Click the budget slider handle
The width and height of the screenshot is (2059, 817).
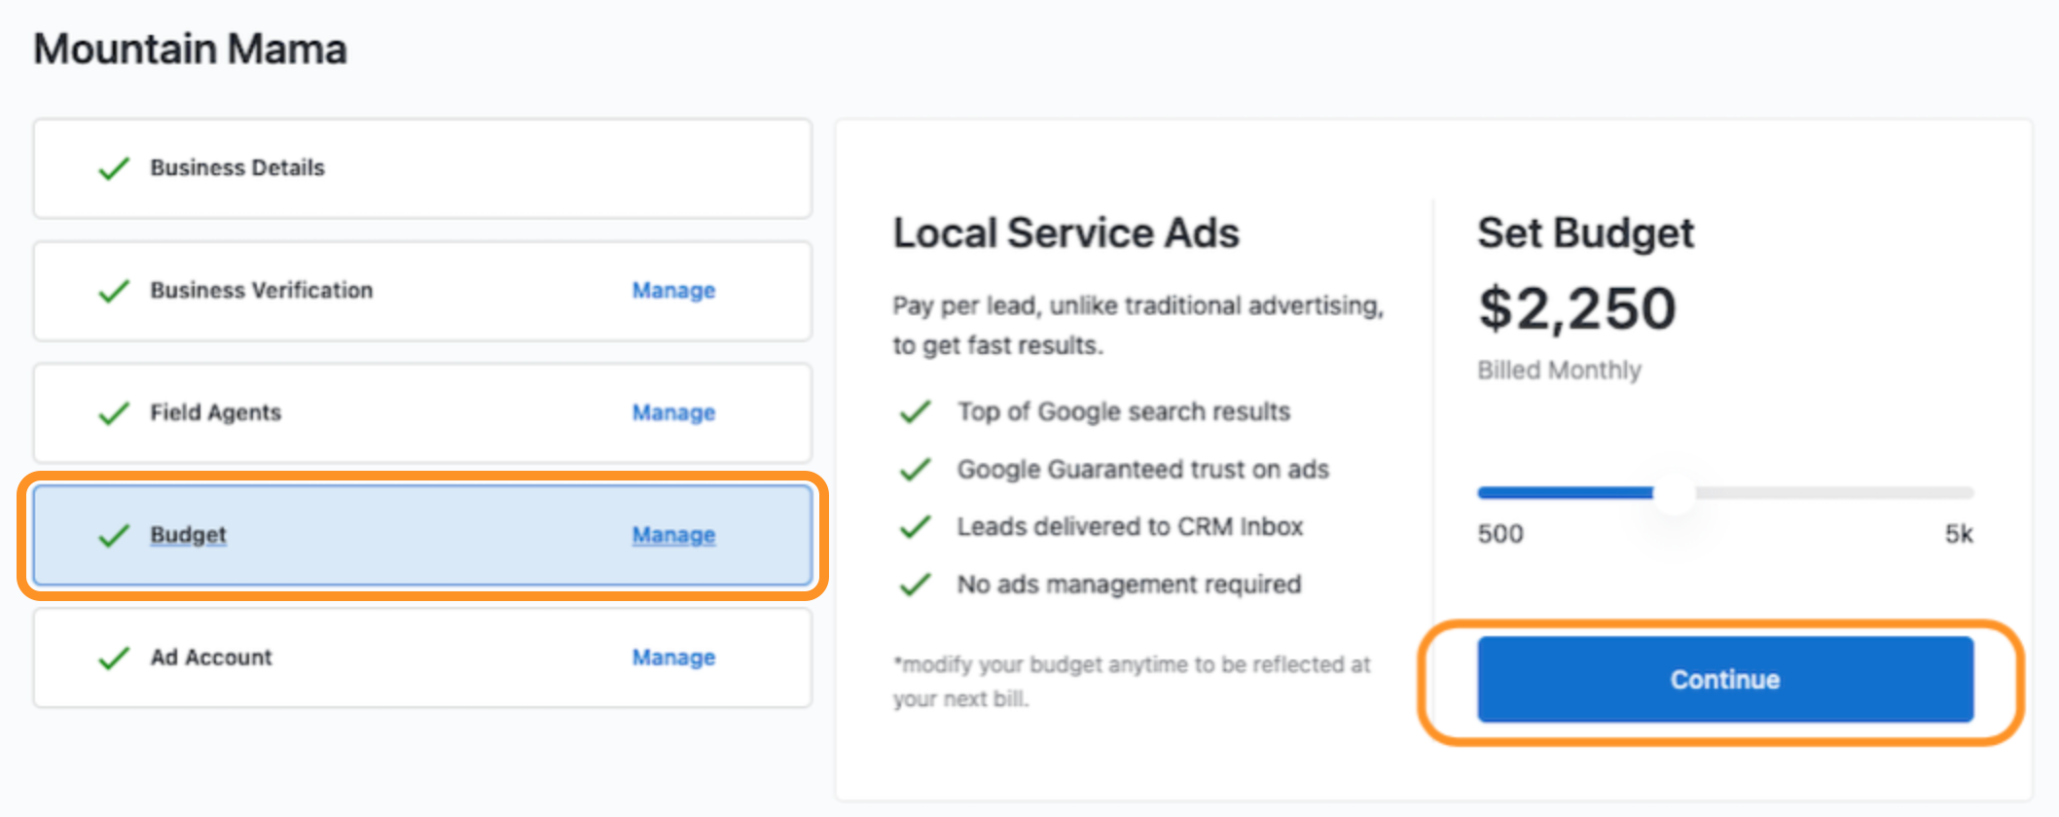point(1674,493)
